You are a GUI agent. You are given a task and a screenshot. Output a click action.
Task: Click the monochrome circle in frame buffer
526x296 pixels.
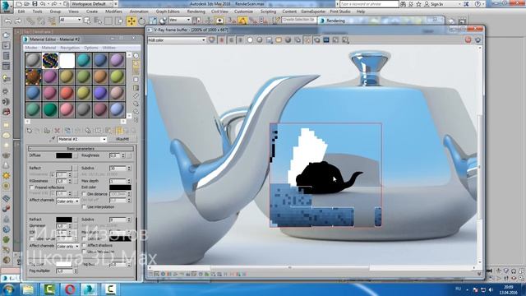260,40
